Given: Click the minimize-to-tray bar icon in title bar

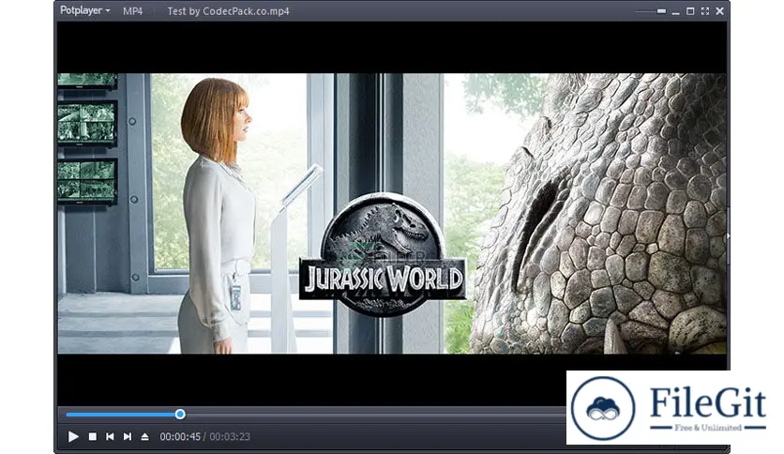Looking at the screenshot, I should click(661, 11).
